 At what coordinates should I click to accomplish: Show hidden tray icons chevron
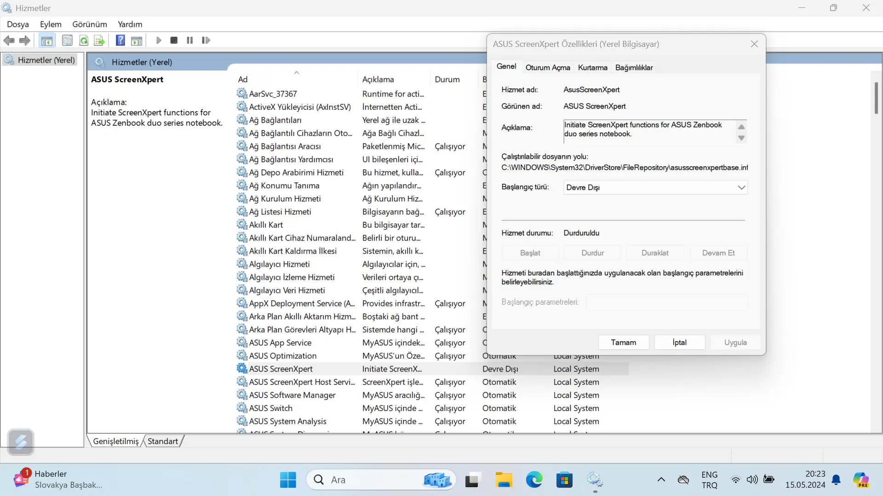(661, 480)
